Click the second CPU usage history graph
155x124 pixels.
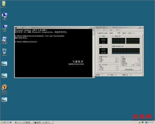133,41
